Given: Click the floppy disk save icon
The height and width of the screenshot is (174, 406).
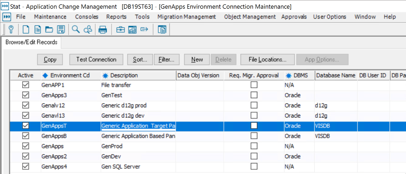Looking at the screenshot, I should (61, 29).
